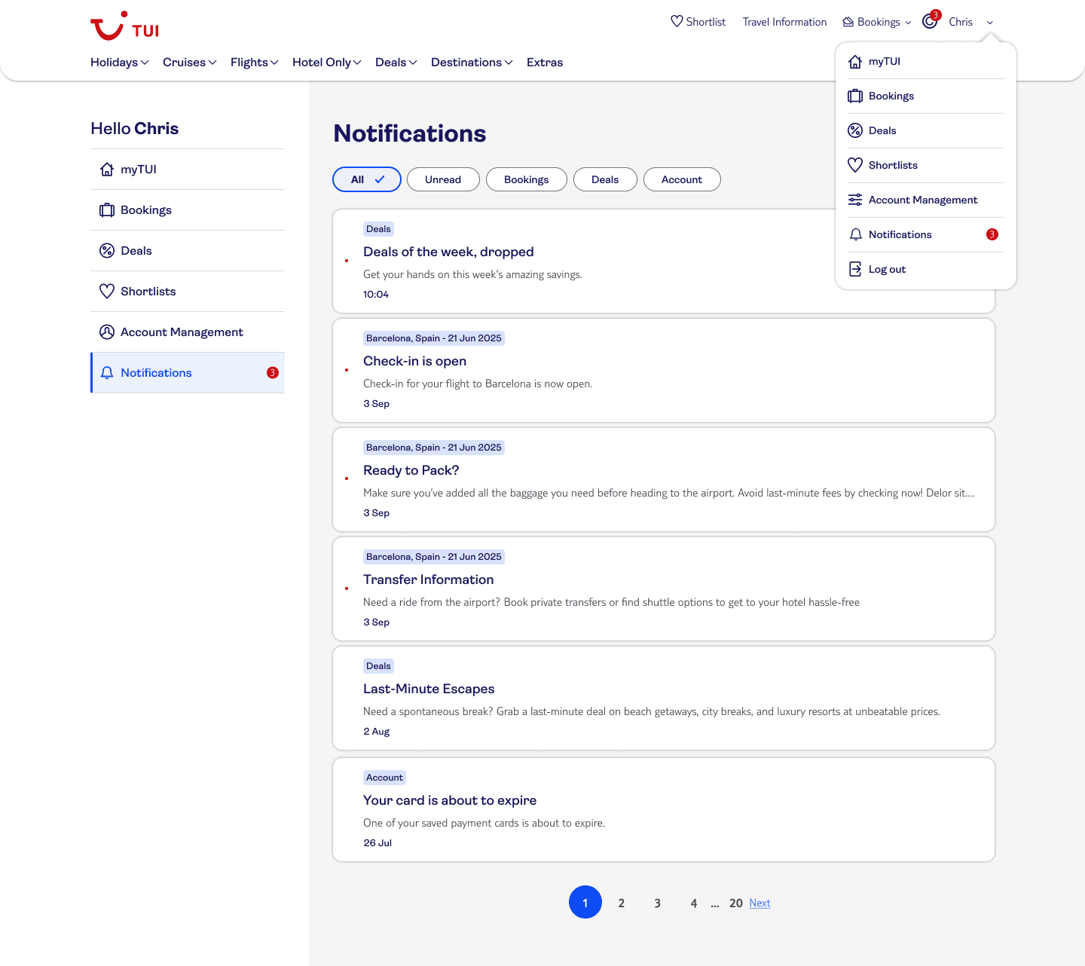Expand the Holidays menu
This screenshot has width=1085, height=966.
pyautogui.click(x=120, y=63)
